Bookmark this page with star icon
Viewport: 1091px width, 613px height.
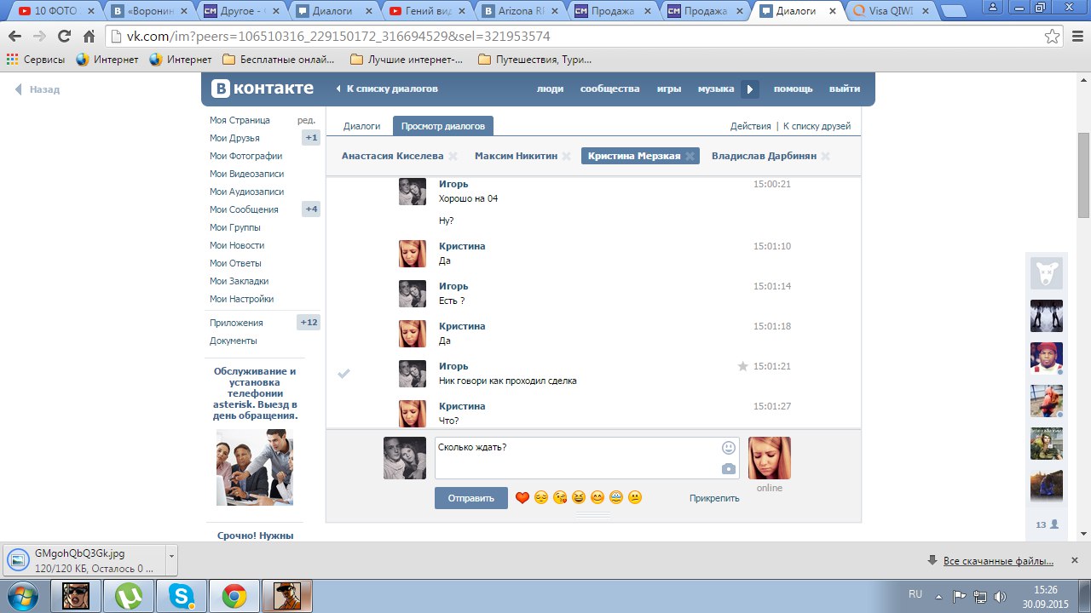tap(1053, 37)
